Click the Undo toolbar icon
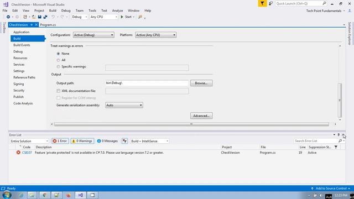The image size is (354, 199). pyautogui.click(x=53, y=17)
